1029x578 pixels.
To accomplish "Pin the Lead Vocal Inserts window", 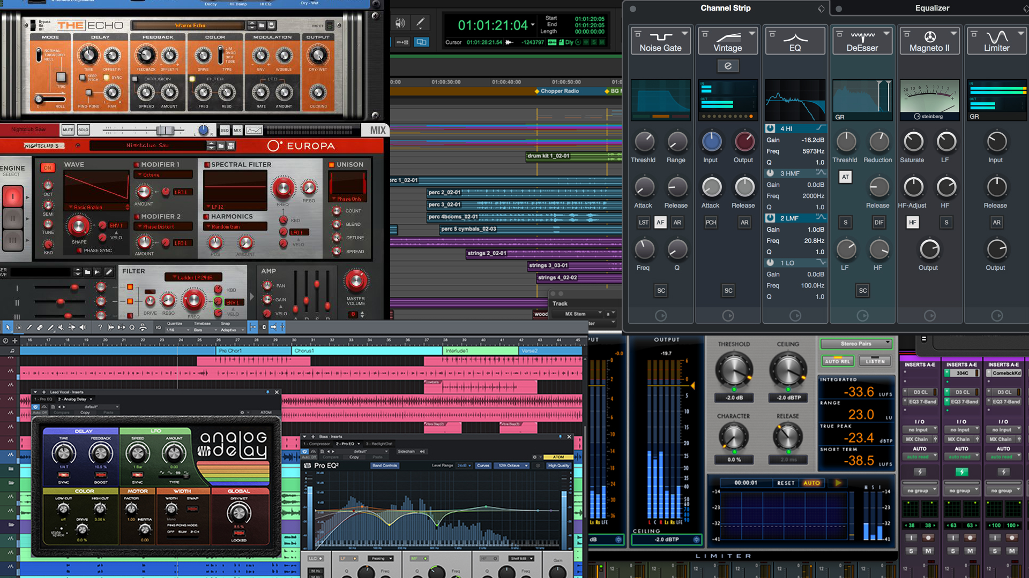I will click(267, 392).
